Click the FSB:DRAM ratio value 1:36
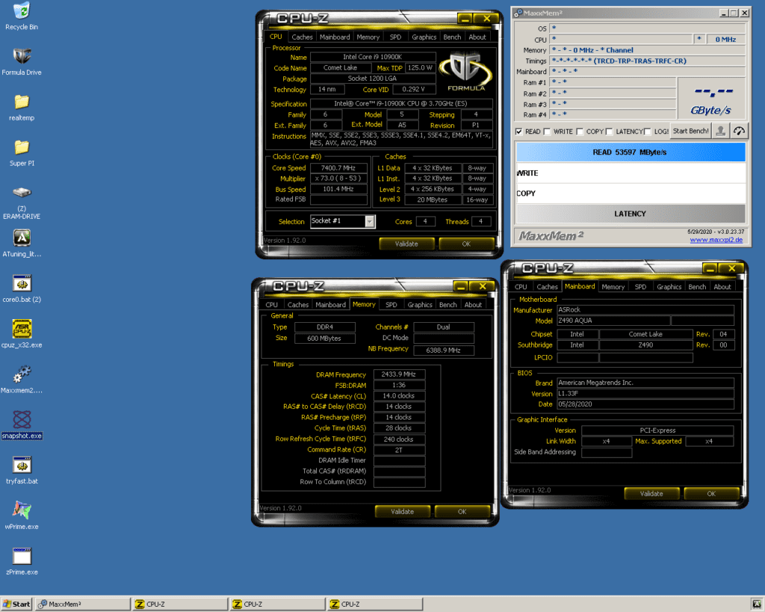Screen dimensions: 765x612 [399, 385]
